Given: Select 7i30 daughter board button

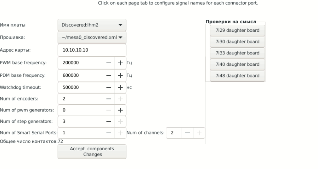Looking at the screenshot, I should tap(238, 42).
